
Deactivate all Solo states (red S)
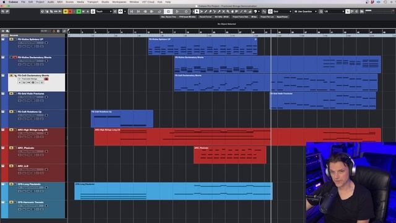[70, 11]
